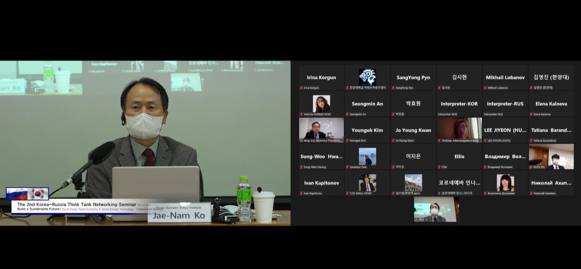This screenshot has height=269, width=581.
Task: Click muted mic icon on Elena Kaloeva tile
Action: (x=531, y=114)
